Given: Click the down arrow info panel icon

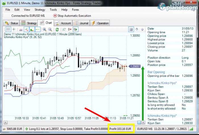Looking at the screenshot, I should 137,29.
